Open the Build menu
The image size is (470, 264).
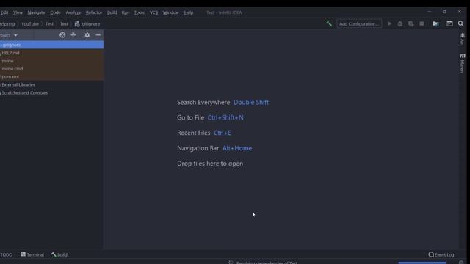[112, 12]
